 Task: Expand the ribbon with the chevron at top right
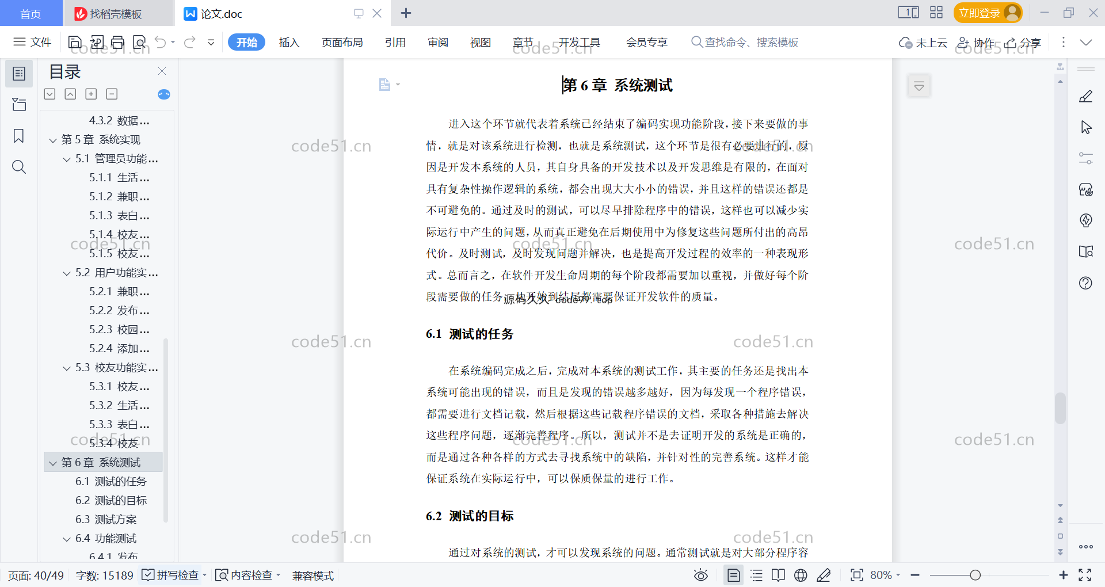[x=1086, y=42]
